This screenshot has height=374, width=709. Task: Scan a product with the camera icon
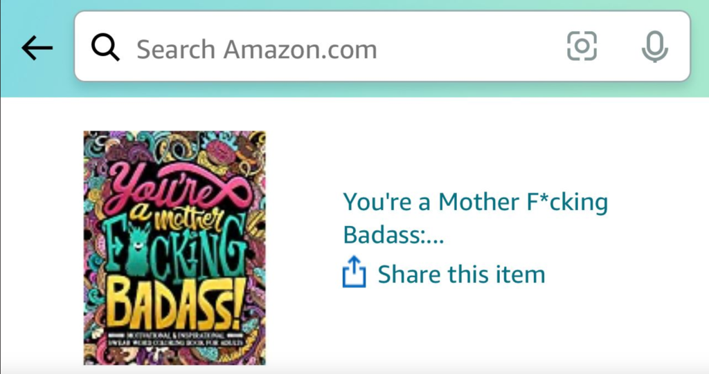click(x=582, y=47)
